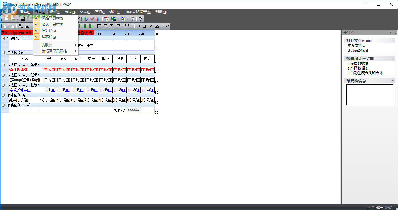The height and width of the screenshot is (210, 398).
Task: Click the open file folder icon
Action: click(13, 19)
